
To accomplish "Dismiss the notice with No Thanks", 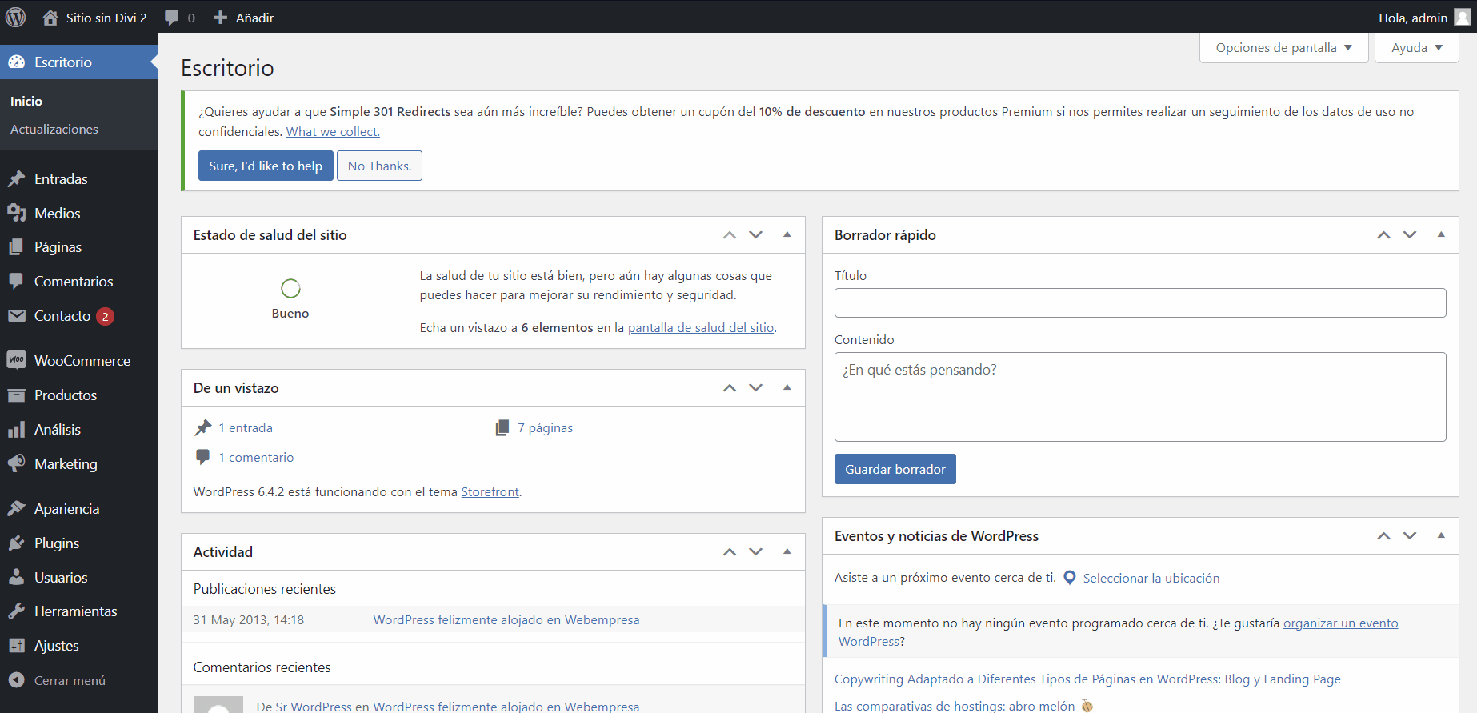I will pos(379,166).
